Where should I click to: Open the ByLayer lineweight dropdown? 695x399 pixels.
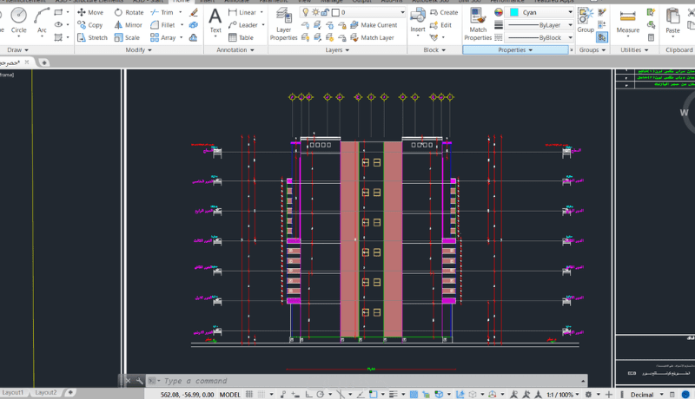570,25
